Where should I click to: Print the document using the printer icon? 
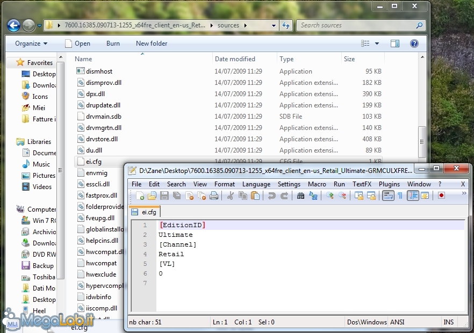[214, 196]
